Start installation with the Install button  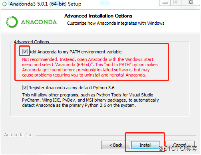pyautogui.click(x=145, y=145)
